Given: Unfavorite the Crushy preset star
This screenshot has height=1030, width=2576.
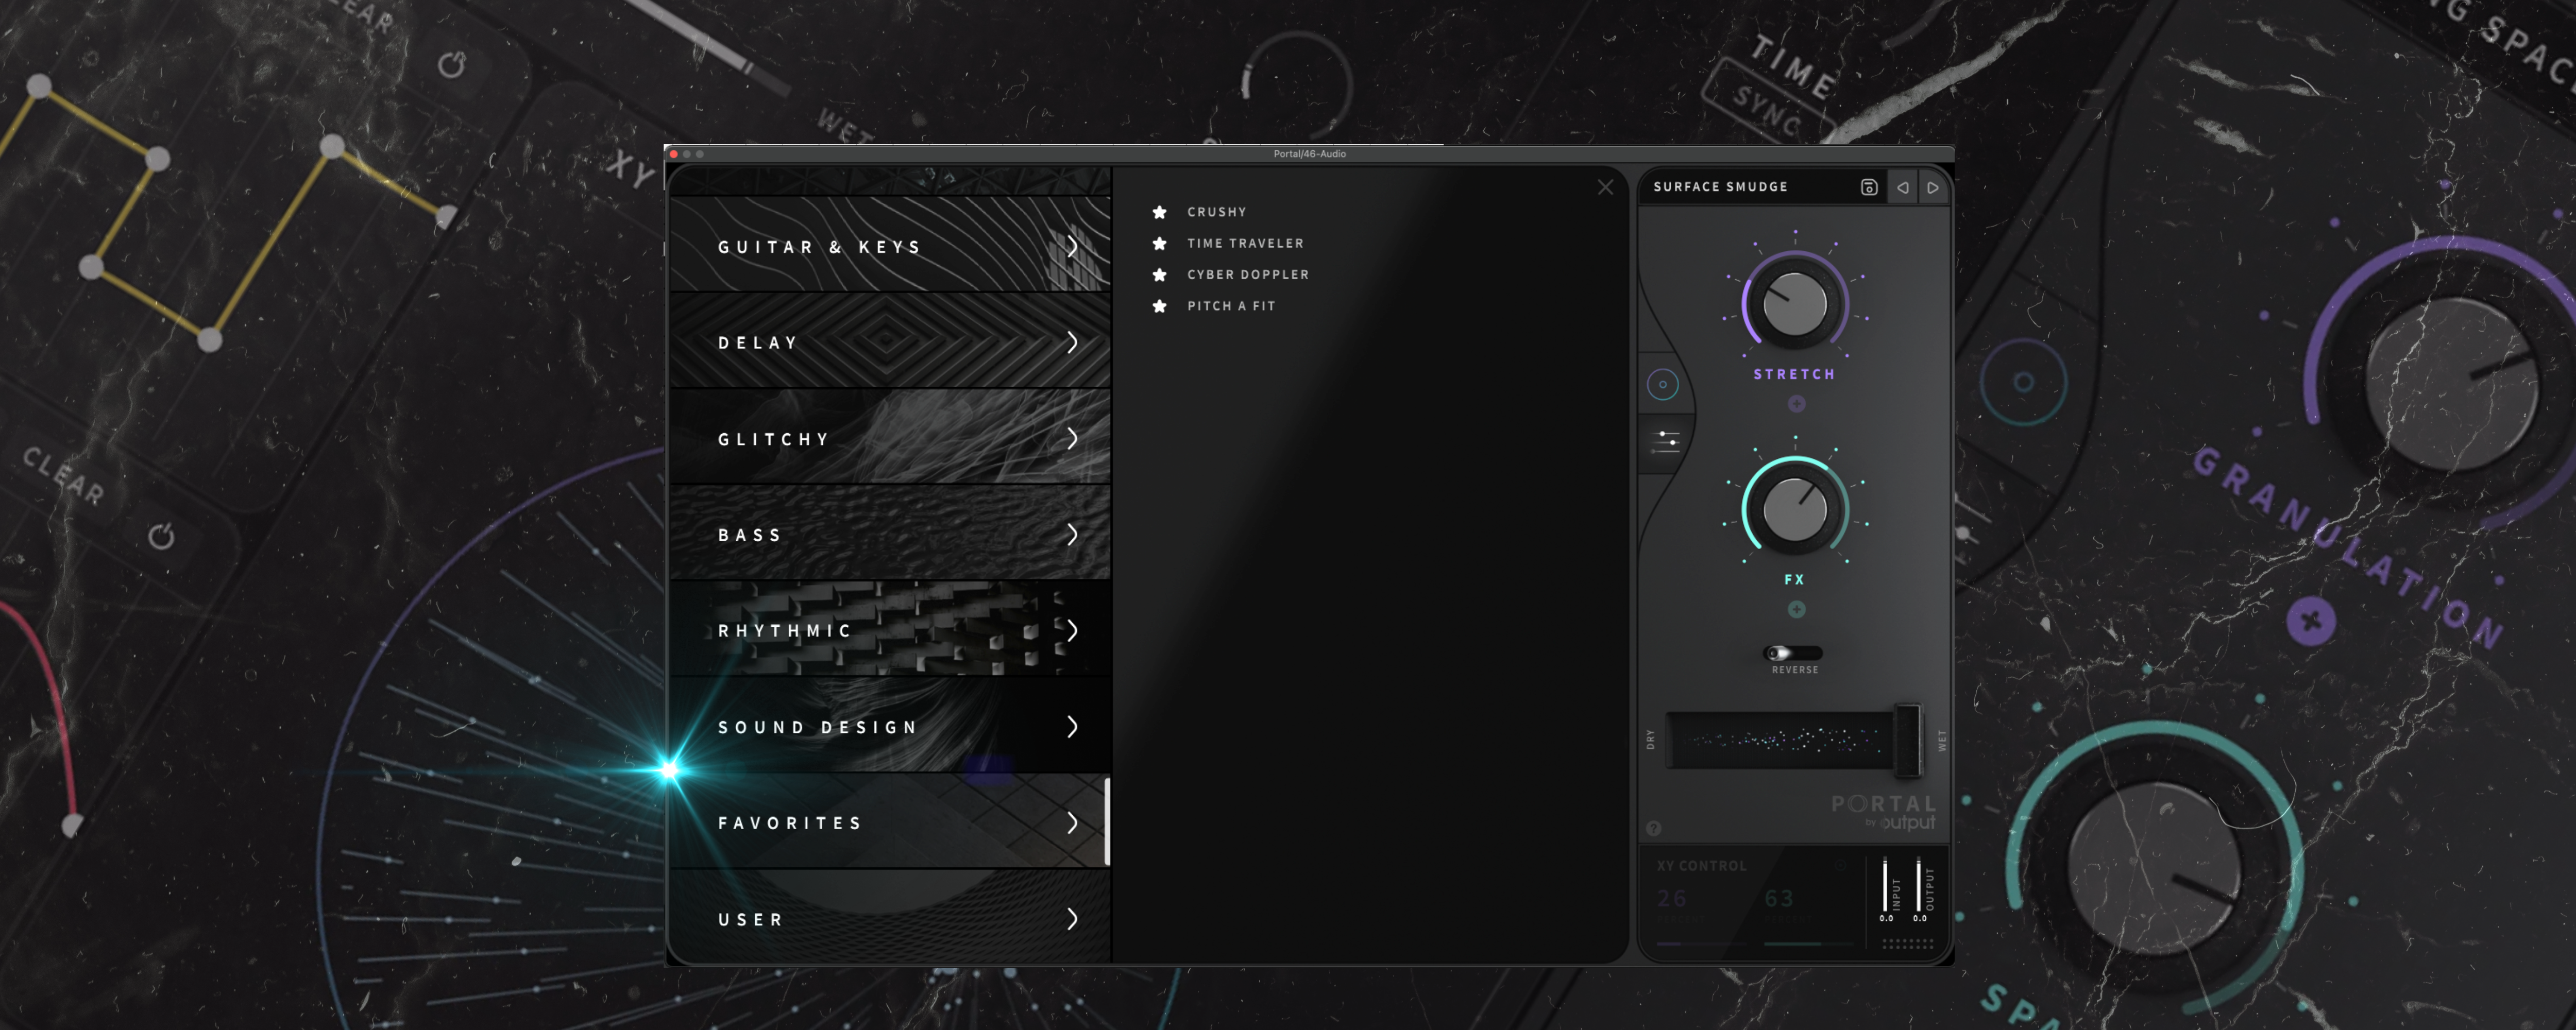Looking at the screenshot, I should point(1159,212).
